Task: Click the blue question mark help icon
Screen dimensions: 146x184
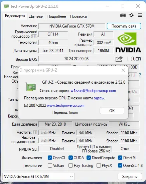Action: 140,75
